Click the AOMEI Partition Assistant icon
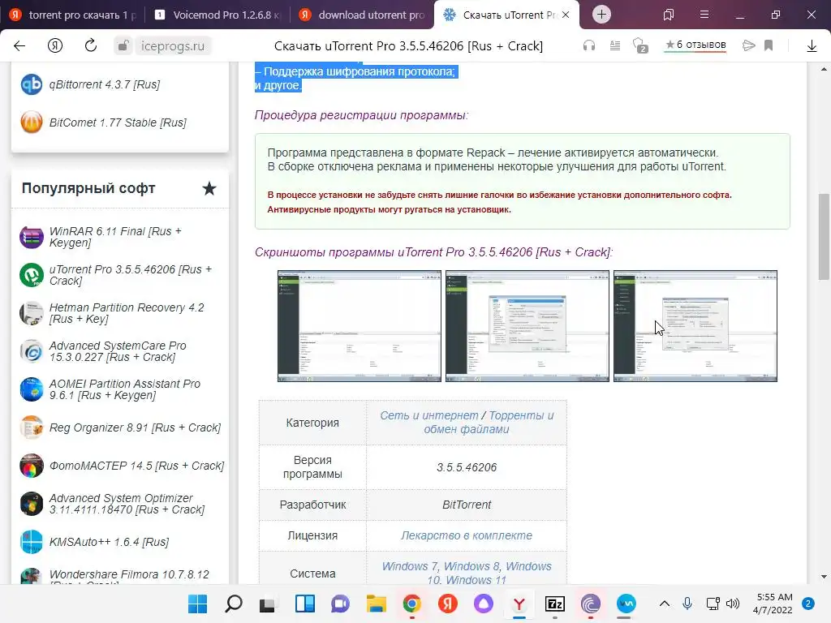Viewport: 831px width, 623px height. point(32,389)
